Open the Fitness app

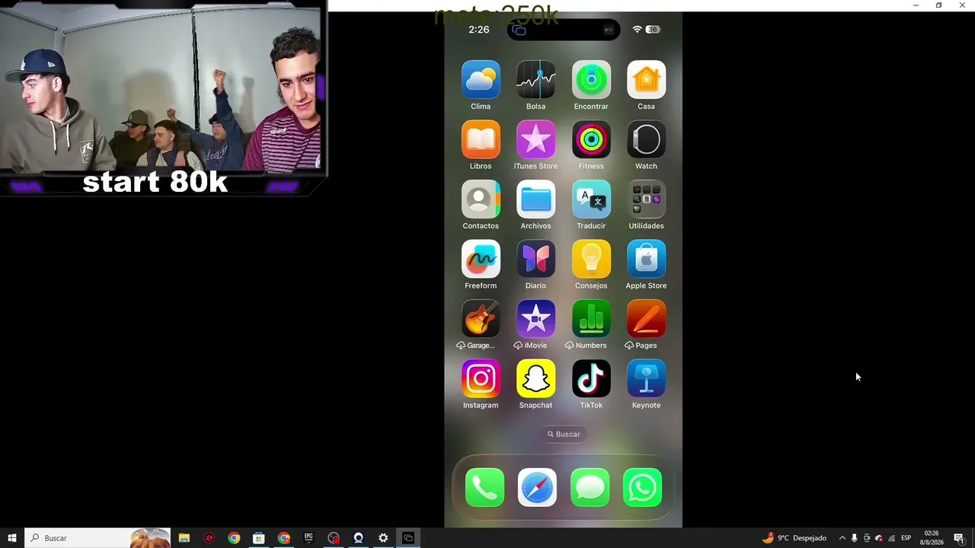[591, 140]
